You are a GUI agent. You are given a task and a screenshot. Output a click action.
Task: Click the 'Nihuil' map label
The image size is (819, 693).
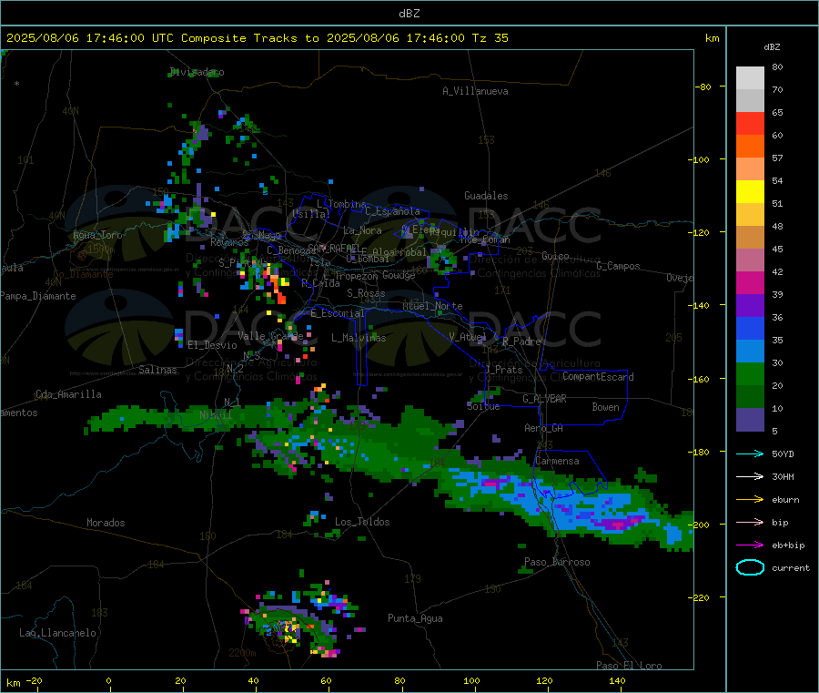pyautogui.click(x=216, y=415)
